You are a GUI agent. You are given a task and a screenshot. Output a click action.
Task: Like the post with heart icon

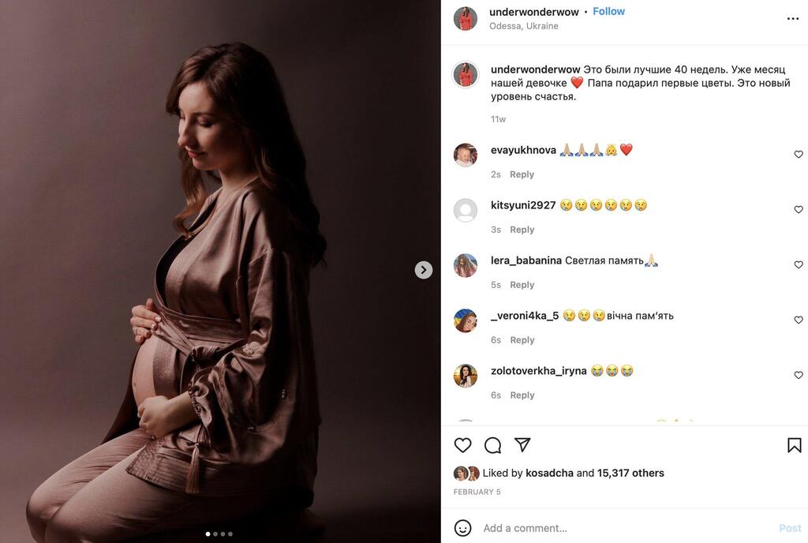[x=462, y=445]
